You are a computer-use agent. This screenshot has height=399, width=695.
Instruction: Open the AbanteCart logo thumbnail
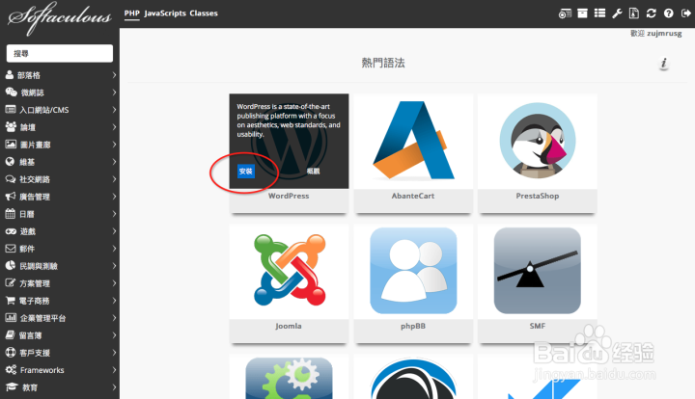pos(413,141)
